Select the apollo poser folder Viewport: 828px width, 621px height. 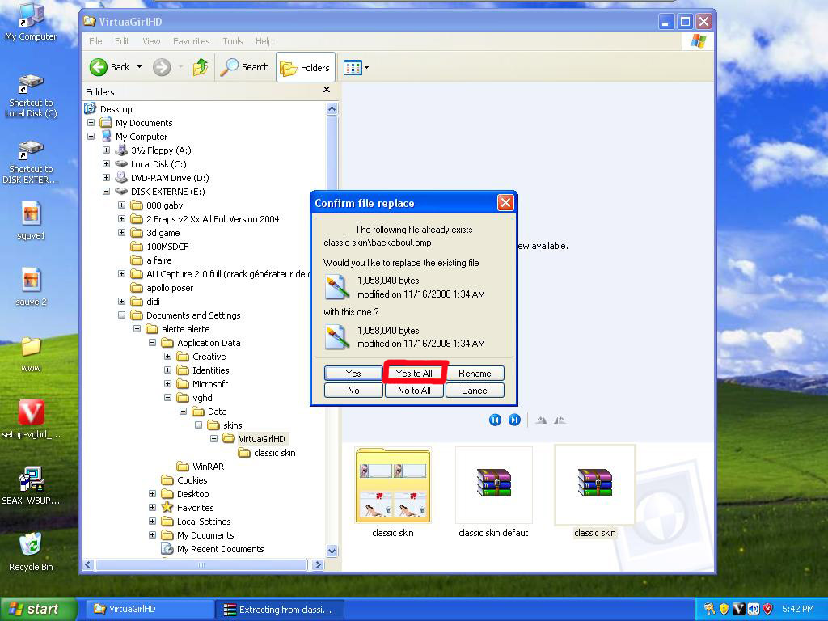[170, 287]
